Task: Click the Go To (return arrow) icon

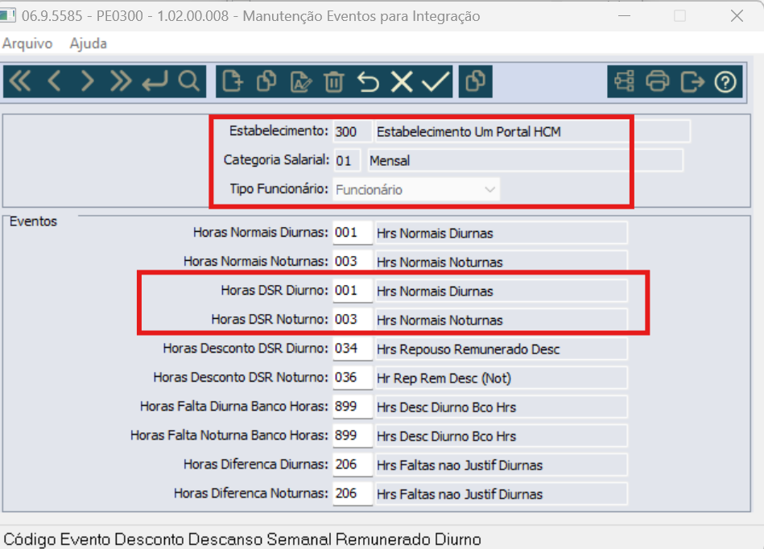Action: coord(155,81)
